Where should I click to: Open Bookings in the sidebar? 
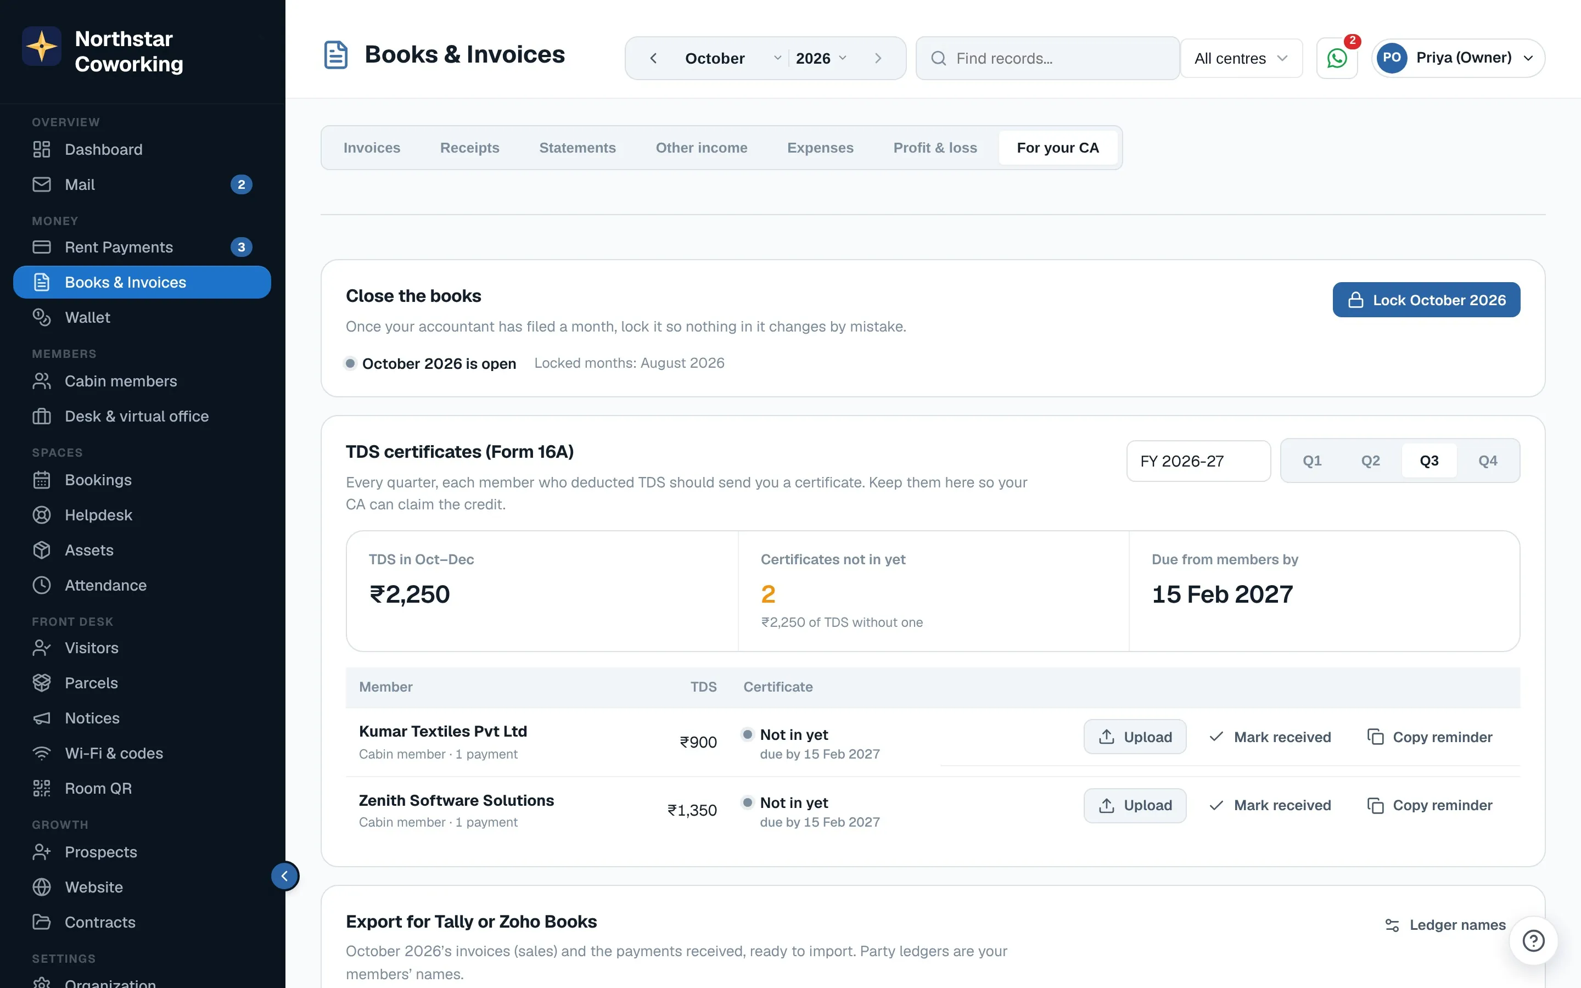[142, 480]
